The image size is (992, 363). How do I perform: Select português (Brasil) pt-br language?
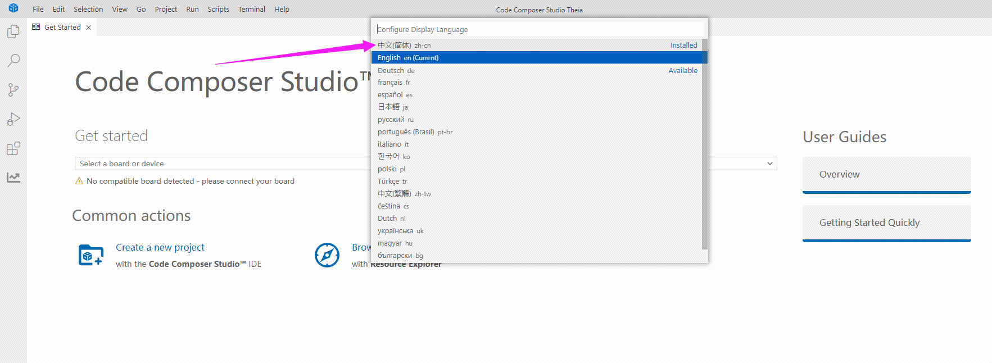click(x=537, y=132)
